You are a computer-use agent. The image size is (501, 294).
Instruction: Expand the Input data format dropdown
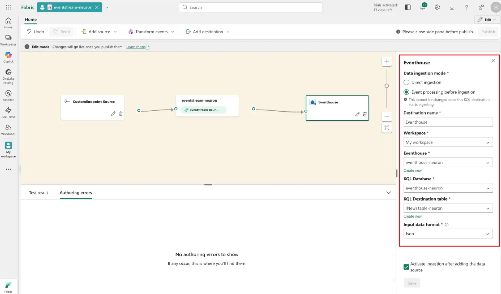click(x=448, y=234)
